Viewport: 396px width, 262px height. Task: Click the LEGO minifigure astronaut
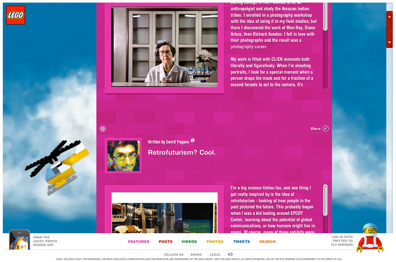pyautogui.click(x=370, y=238)
